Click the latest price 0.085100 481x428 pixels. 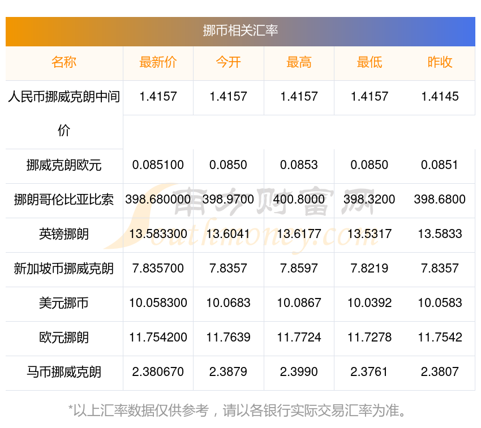(158, 165)
